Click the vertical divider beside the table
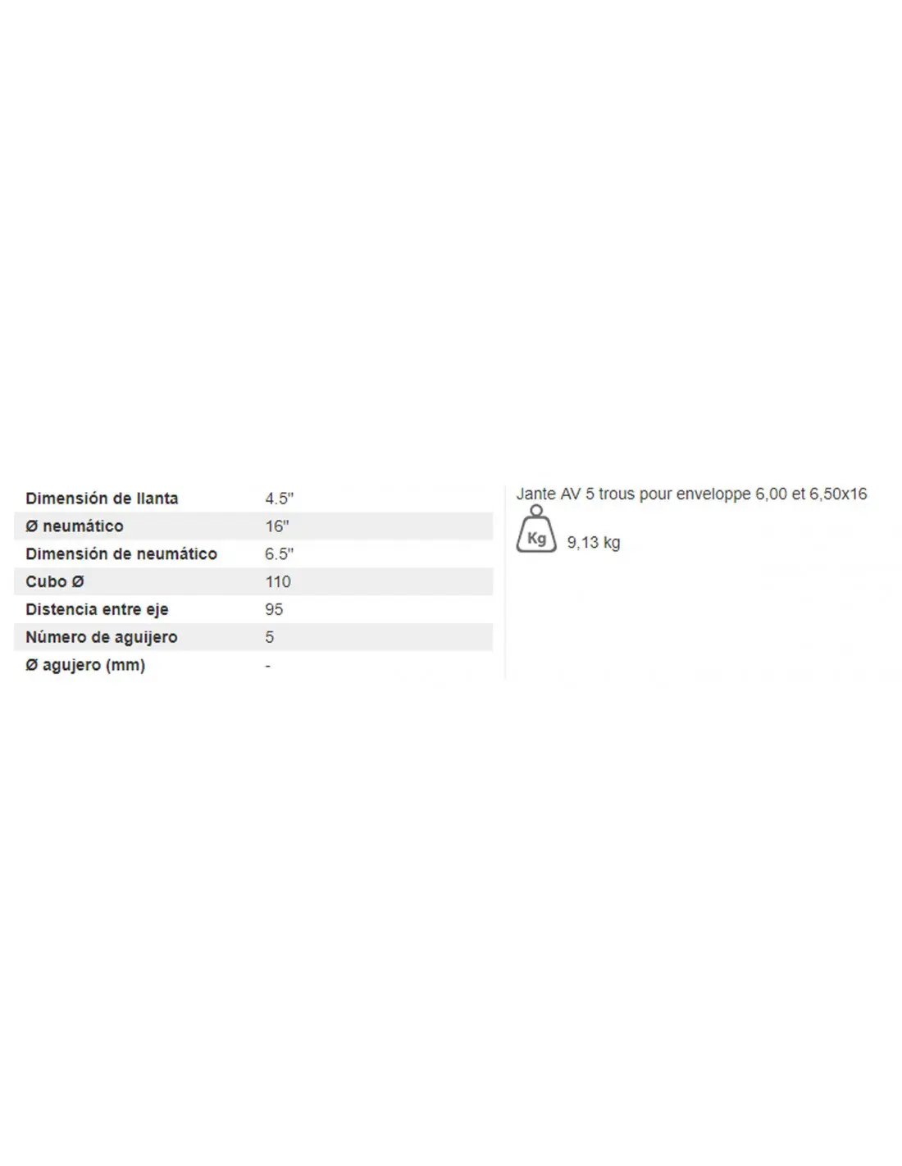This screenshot has width=902, height=1166. tap(505, 582)
